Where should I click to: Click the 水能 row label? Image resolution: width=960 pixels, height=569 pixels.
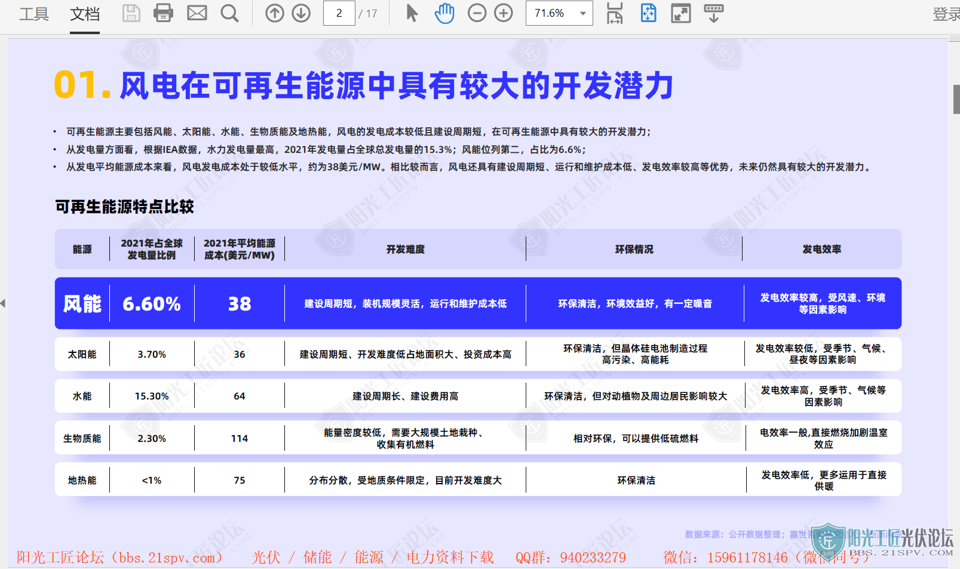(82, 396)
